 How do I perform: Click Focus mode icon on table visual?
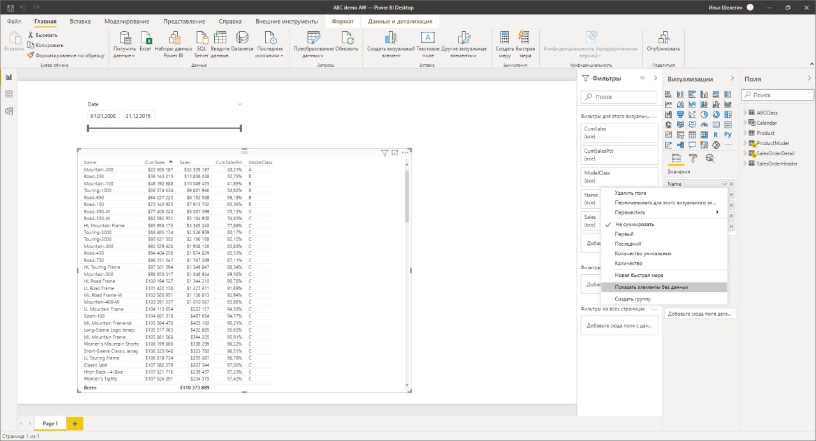tap(395, 153)
